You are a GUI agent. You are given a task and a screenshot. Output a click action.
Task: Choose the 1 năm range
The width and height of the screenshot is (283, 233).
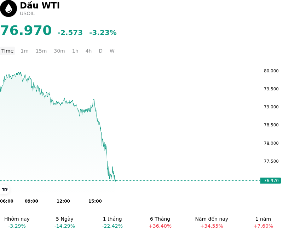pos(263,222)
